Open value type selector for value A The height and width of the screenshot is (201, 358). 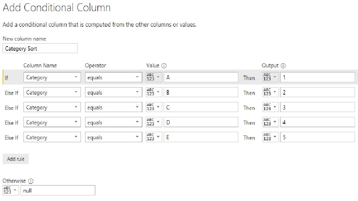(154, 77)
